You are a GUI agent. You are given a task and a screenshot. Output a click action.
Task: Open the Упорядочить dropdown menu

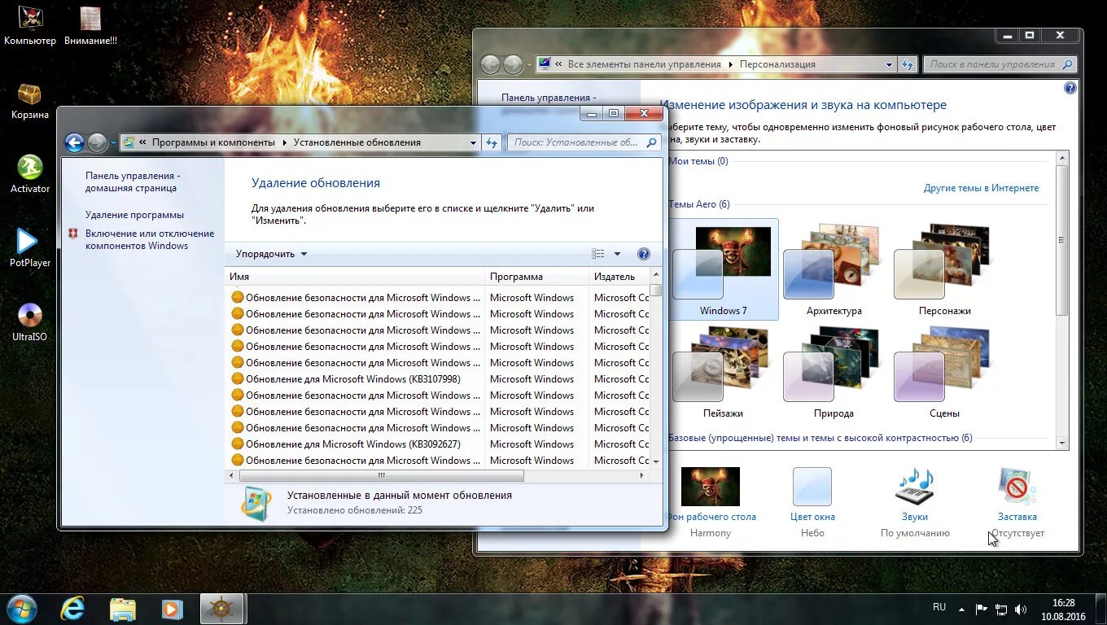click(269, 253)
